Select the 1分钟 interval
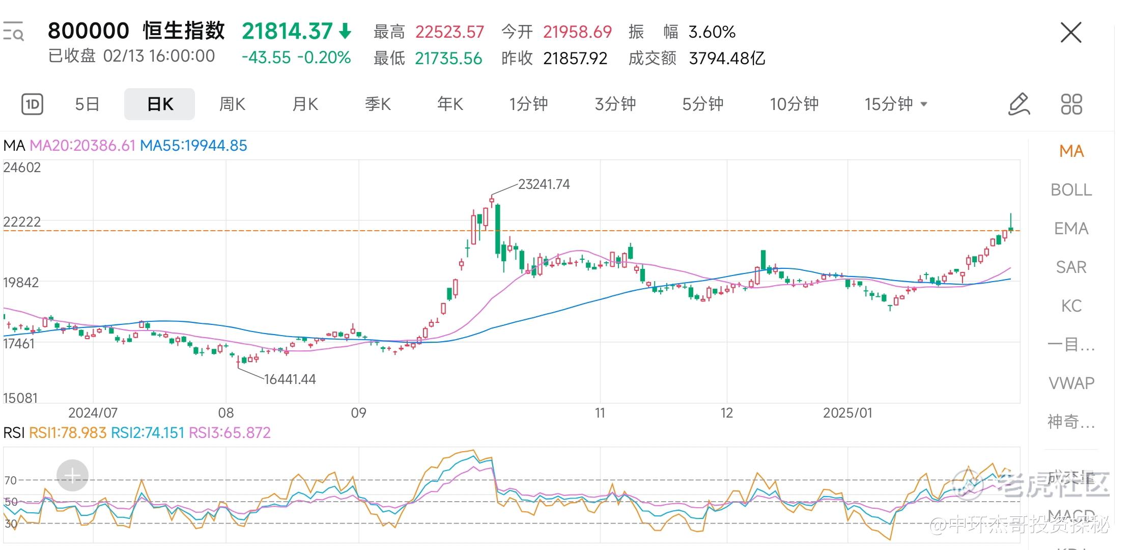 pyautogui.click(x=528, y=104)
